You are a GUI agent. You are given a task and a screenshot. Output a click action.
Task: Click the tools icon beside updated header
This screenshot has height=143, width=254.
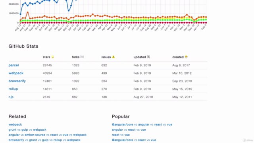coord(148,57)
